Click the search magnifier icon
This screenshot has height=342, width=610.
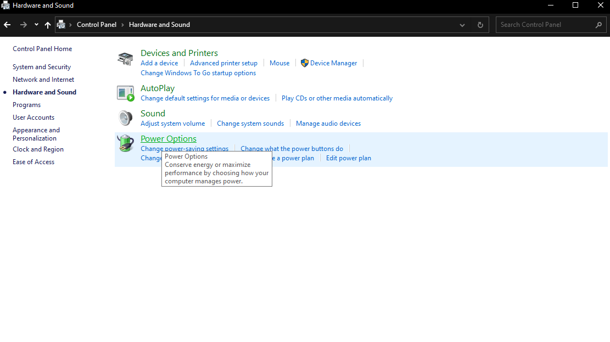click(598, 25)
